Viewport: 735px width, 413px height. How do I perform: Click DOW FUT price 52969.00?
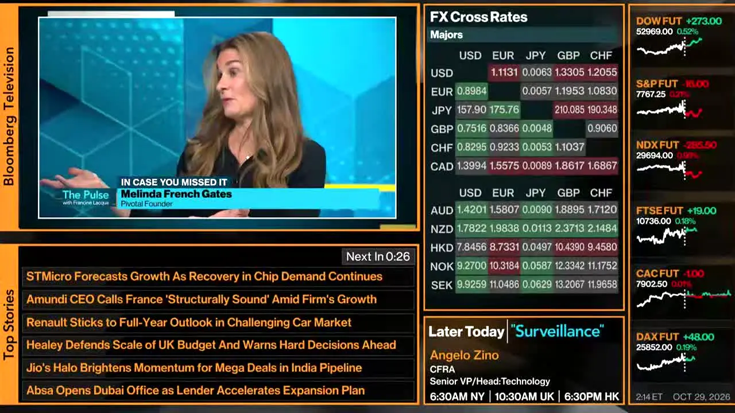654,32
